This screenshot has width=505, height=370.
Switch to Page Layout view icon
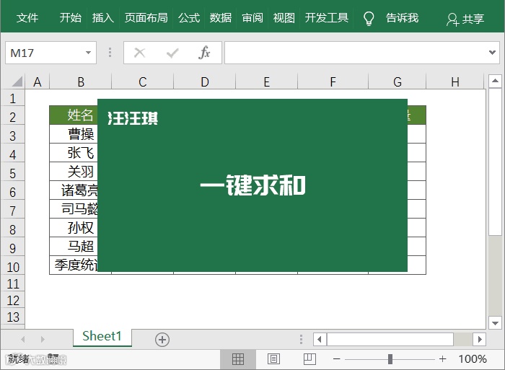[273, 358]
